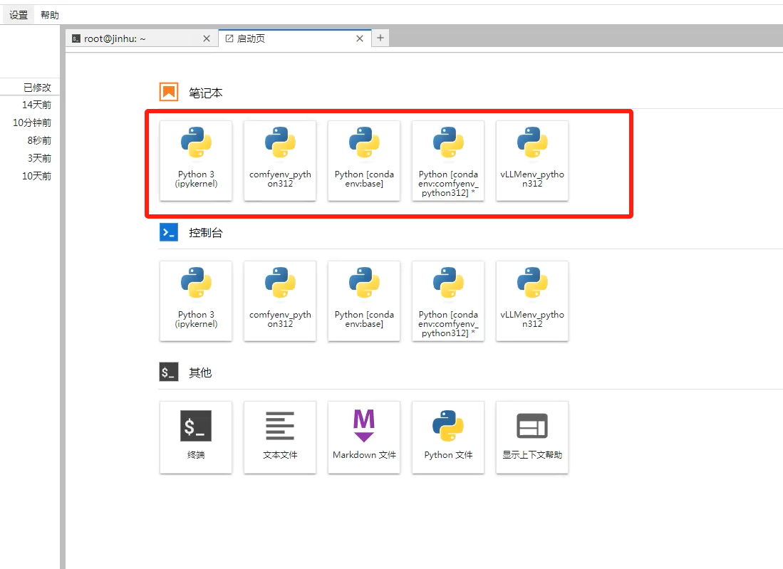This screenshot has height=569, width=783.
Task: Select file row modified 10分钟前
Action: pos(30,122)
